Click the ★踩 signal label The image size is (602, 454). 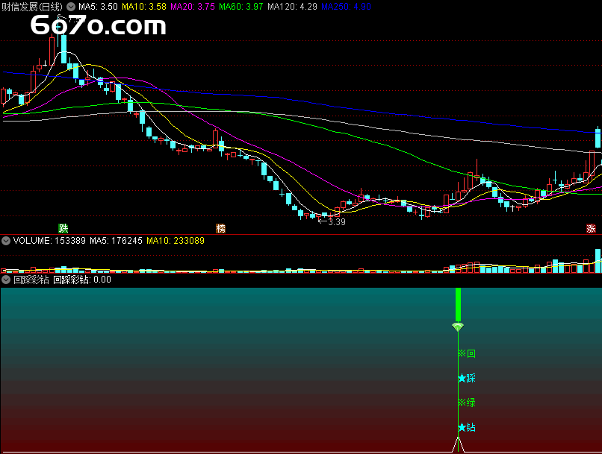click(x=467, y=378)
